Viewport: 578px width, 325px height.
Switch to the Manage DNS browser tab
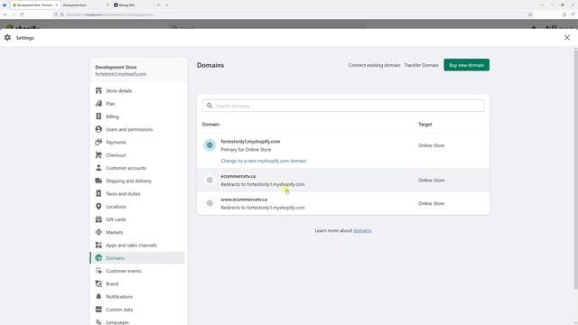pyautogui.click(x=135, y=5)
